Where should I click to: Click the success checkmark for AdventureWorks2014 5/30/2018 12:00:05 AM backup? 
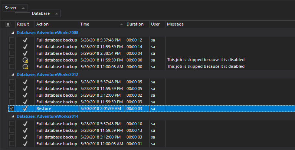click(x=25, y=144)
